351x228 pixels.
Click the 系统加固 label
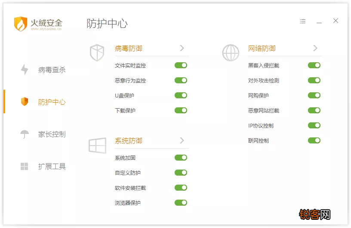point(125,158)
